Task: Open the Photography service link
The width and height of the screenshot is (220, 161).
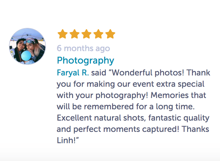Action: coord(86,61)
